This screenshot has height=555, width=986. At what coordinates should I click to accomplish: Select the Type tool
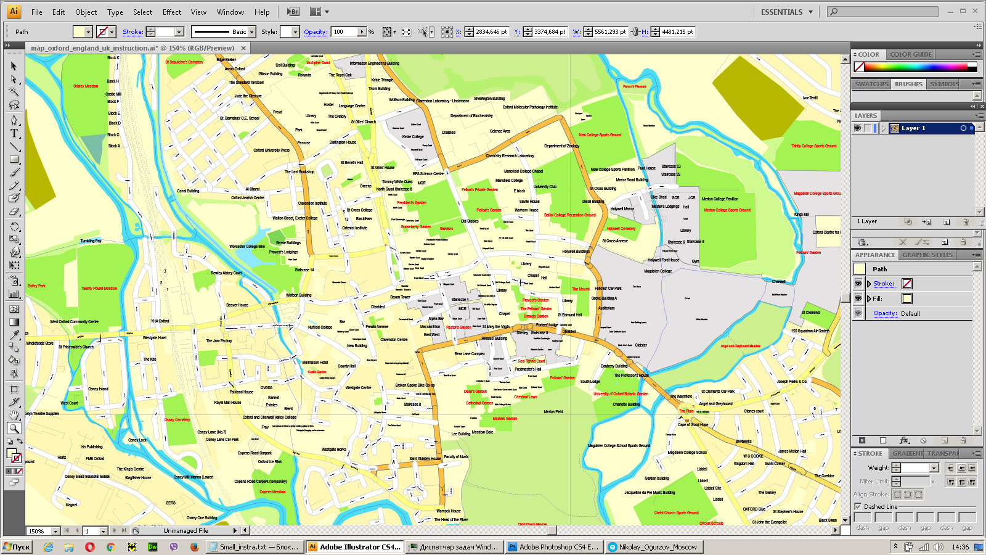click(14, 133)
